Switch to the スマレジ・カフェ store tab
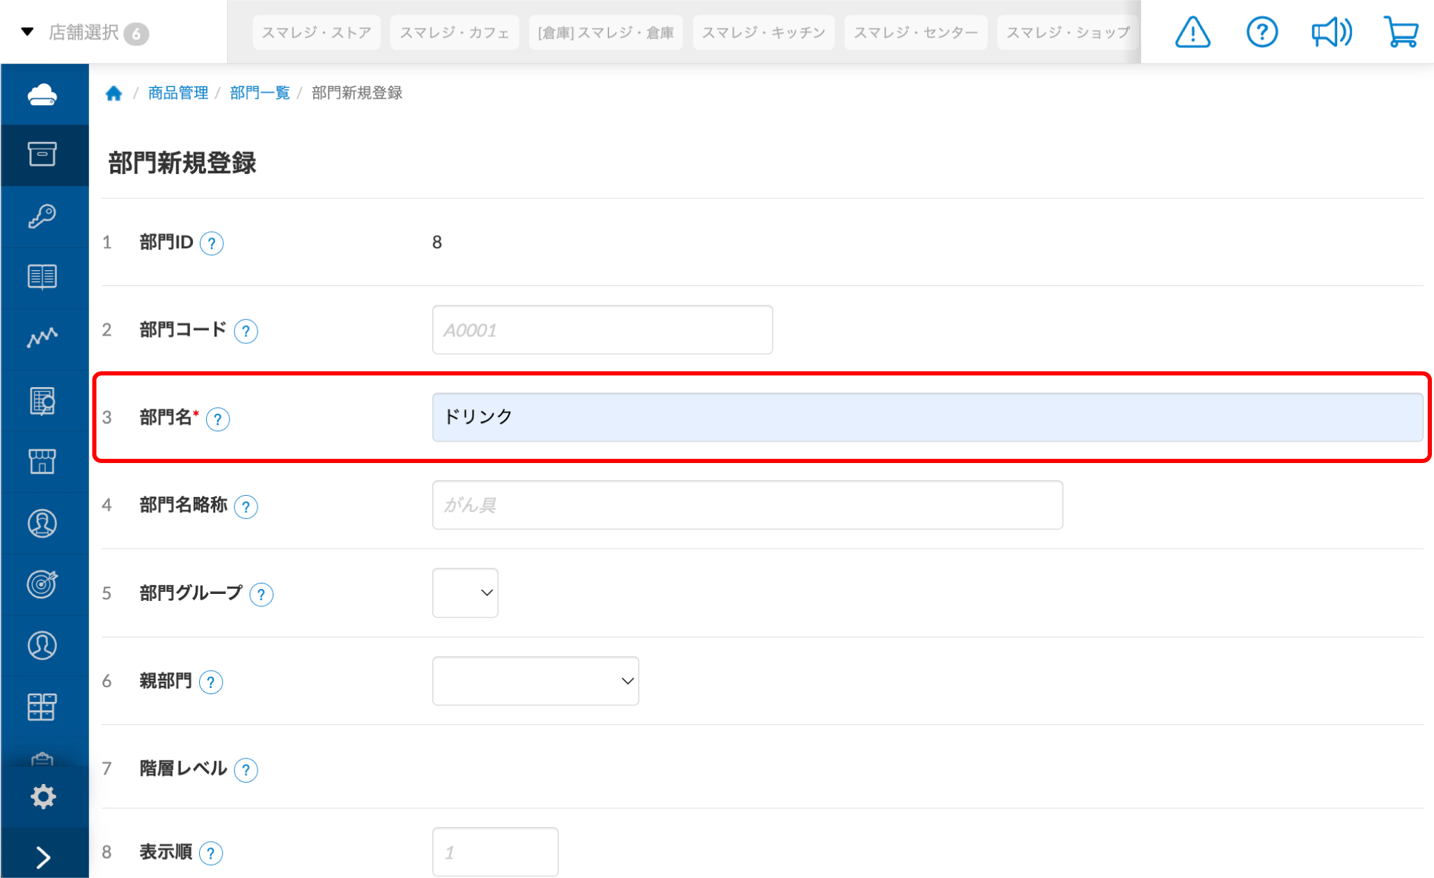 454,32
